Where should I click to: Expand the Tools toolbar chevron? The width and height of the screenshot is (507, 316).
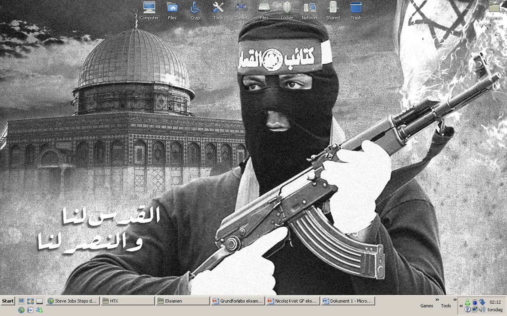tap(455, 299)
